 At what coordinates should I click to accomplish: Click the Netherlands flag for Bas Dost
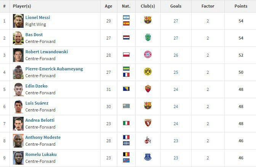point(126,38)
